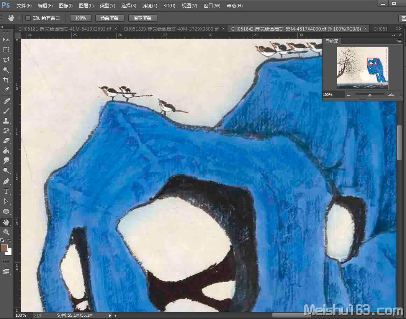
Task: Open the status bar info options arrow
Action: click(x=110, y=316)
